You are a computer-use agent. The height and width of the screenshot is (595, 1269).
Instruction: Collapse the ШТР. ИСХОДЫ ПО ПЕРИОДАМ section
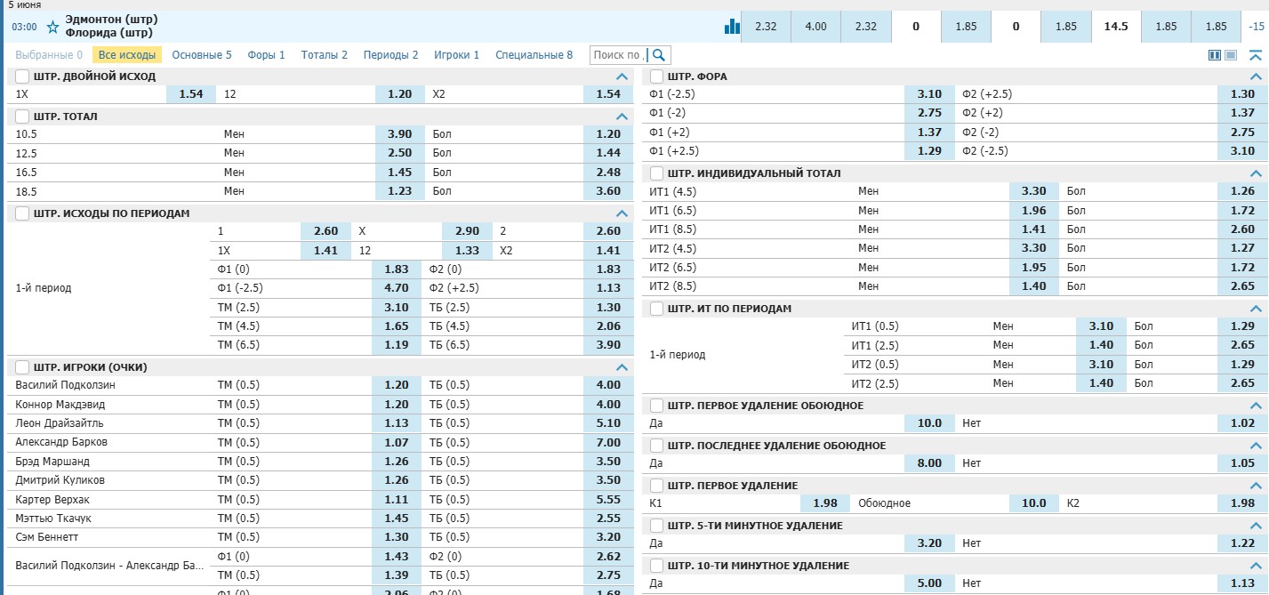tap(622, 213)
